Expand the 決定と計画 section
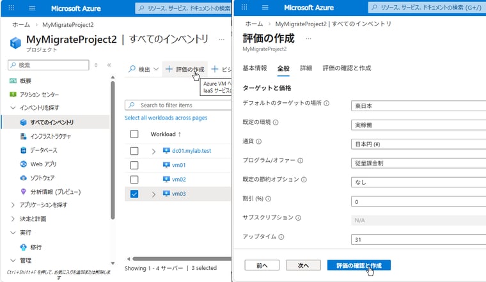The width and height of the screenshot is (486, 282). point(13,219)
